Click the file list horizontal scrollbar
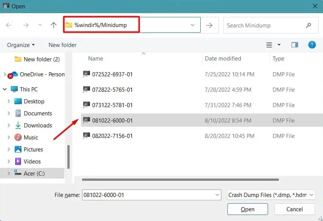 (x=180, y=180)
